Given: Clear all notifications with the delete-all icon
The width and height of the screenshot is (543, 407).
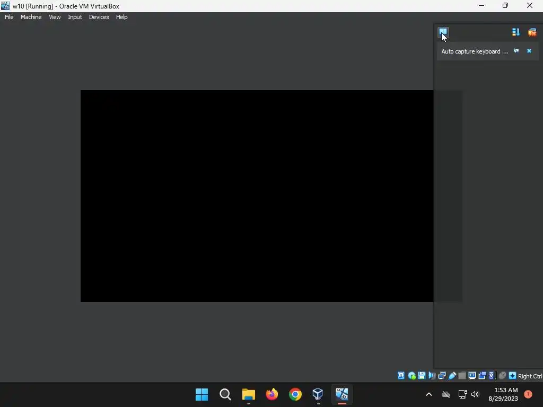Looking at the screenshot, I should coord(532,32).
